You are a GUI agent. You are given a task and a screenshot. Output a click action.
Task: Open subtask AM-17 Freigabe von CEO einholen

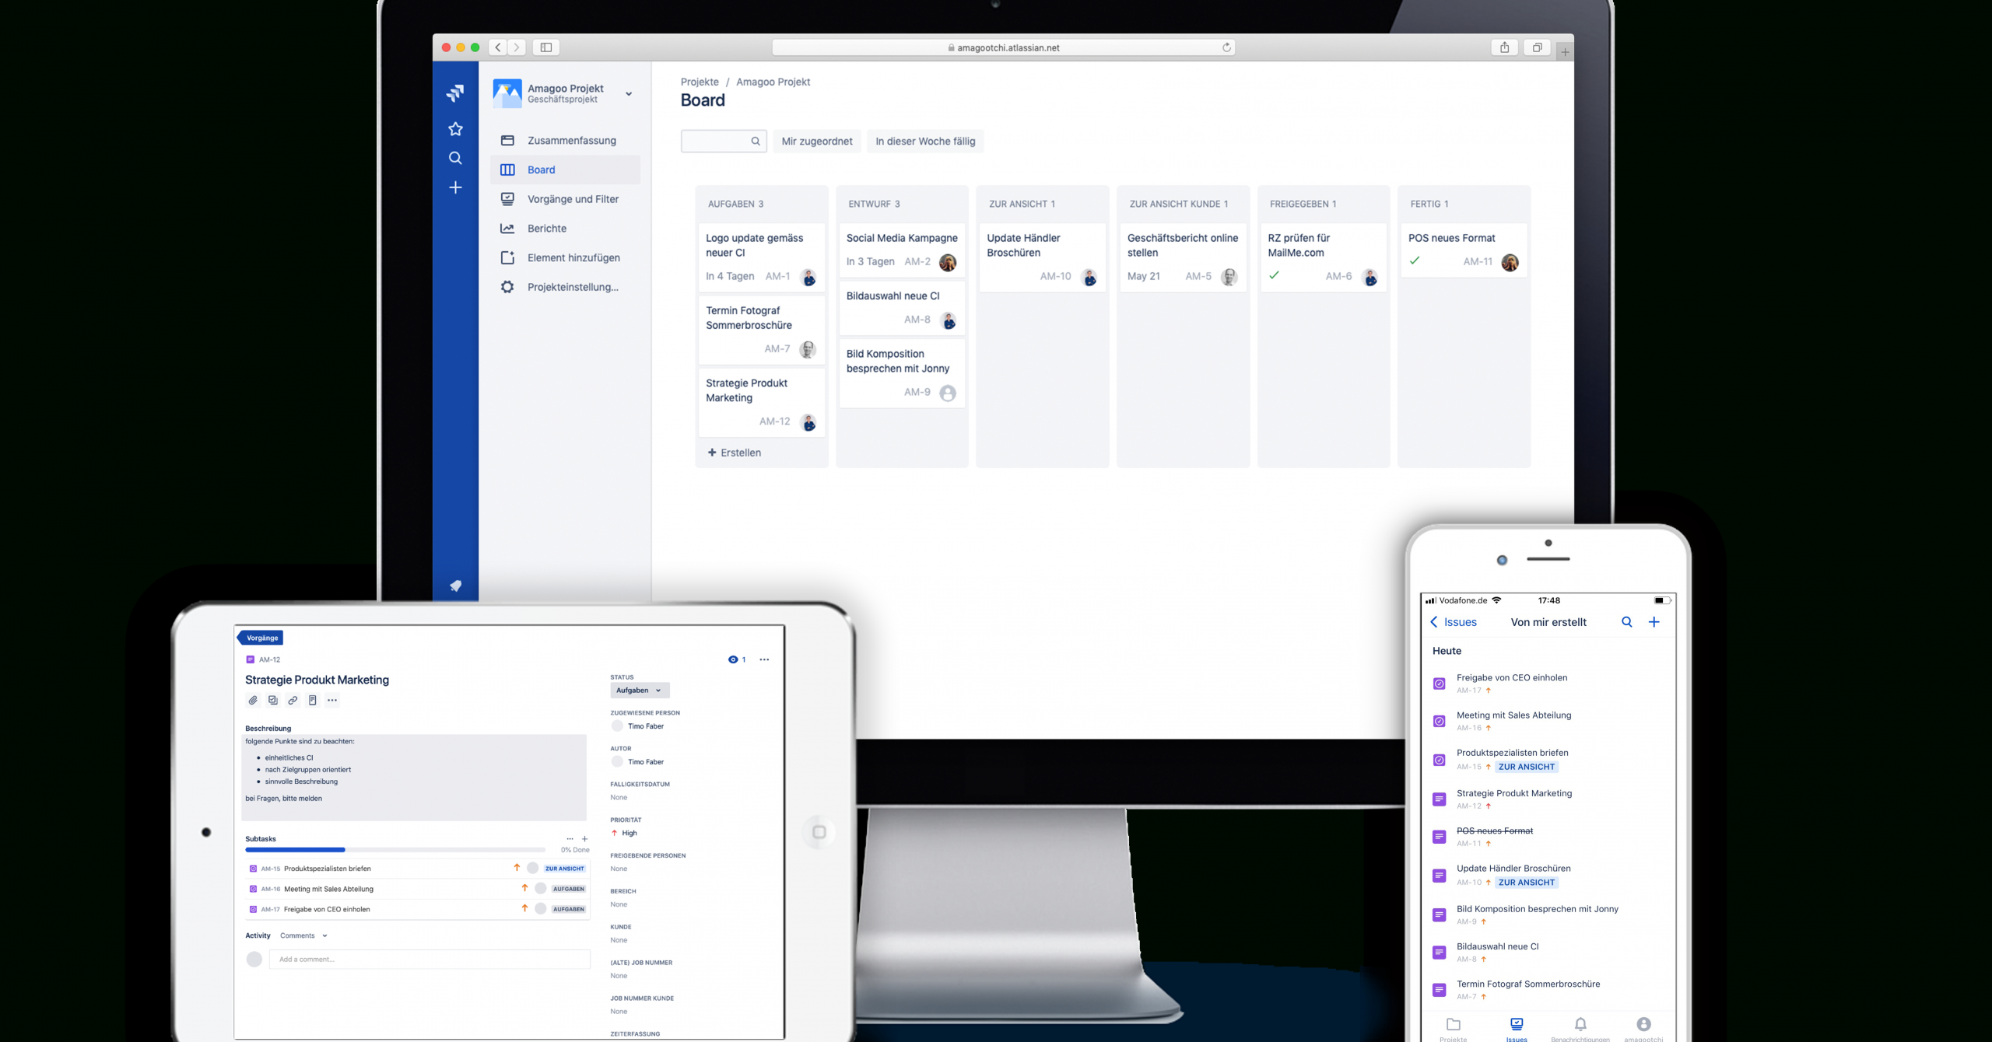coord(417,909)
